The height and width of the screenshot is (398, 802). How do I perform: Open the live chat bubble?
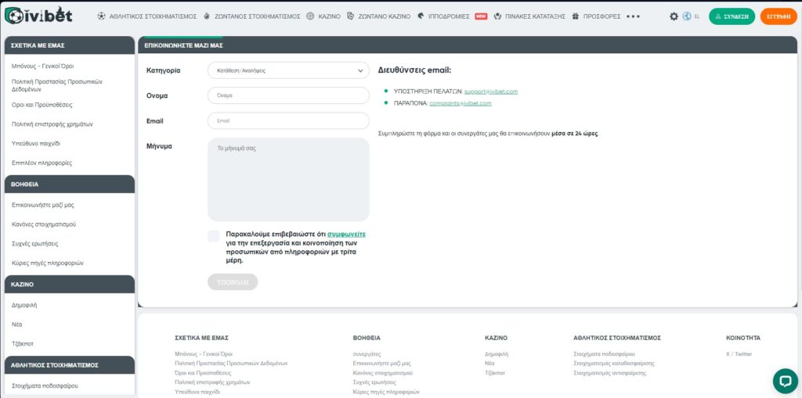(x=784, y=380)
